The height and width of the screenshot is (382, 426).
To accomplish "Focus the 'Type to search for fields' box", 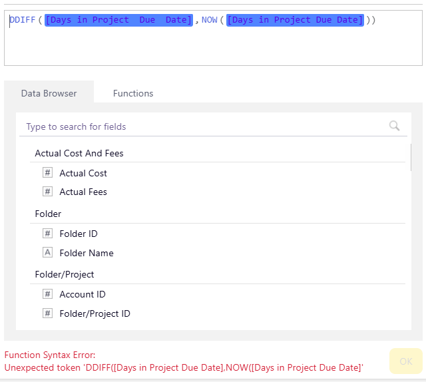I will [x=200, y=126].
